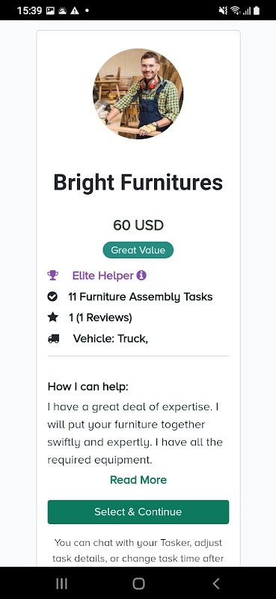The image size is (276, 599).
Task: Tap the warning triangle notification icon
Action: coord(75,10)
